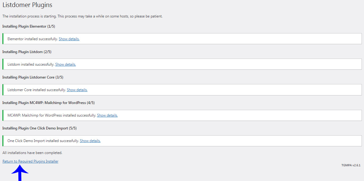This screenshot has height=181, width=364.
Task: Click the 'Installing Plugin Listdom (2/5)' heading
Action: click(x=27, y=52)
